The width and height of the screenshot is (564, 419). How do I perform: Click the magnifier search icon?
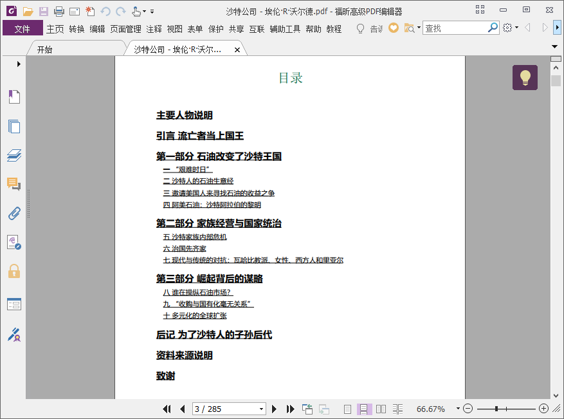pos(493,28)
